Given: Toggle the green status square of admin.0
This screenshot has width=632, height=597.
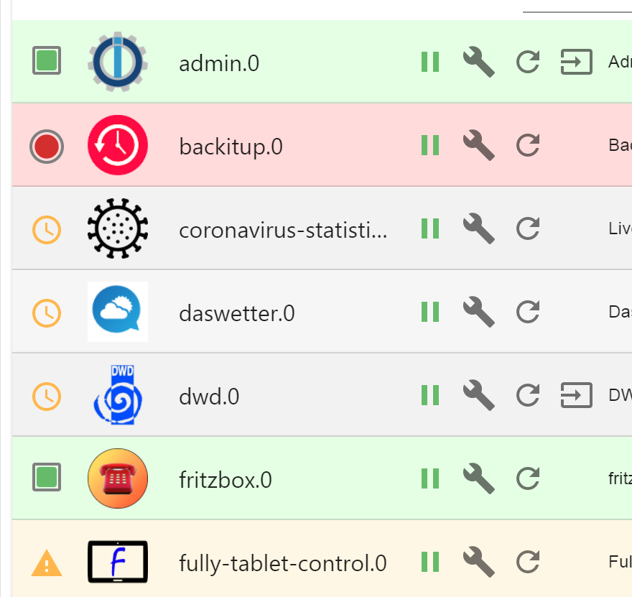Looking at the screenshot, I should tap(46, 62).
